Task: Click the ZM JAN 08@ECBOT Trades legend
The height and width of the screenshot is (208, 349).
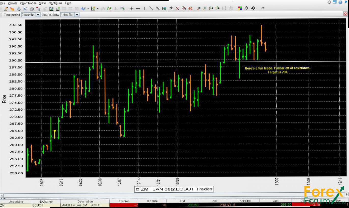Action: (174, 189)
